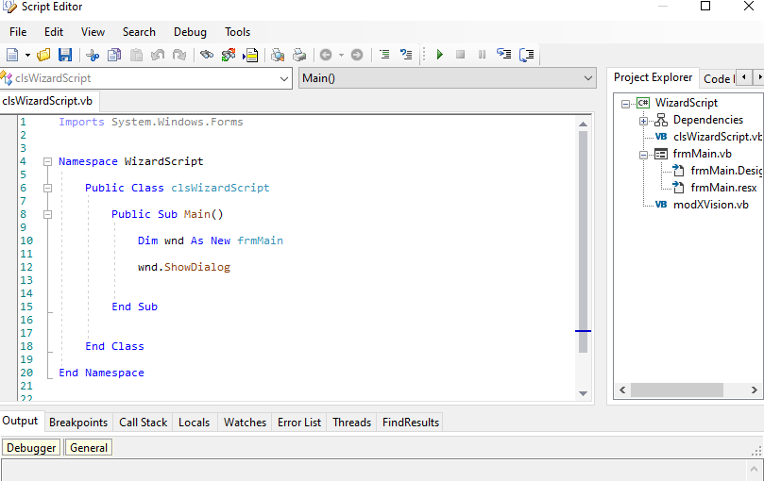
Task: Click the Navigate Back arrow icon
Action: pyautogui.click(x=326, y=55)
